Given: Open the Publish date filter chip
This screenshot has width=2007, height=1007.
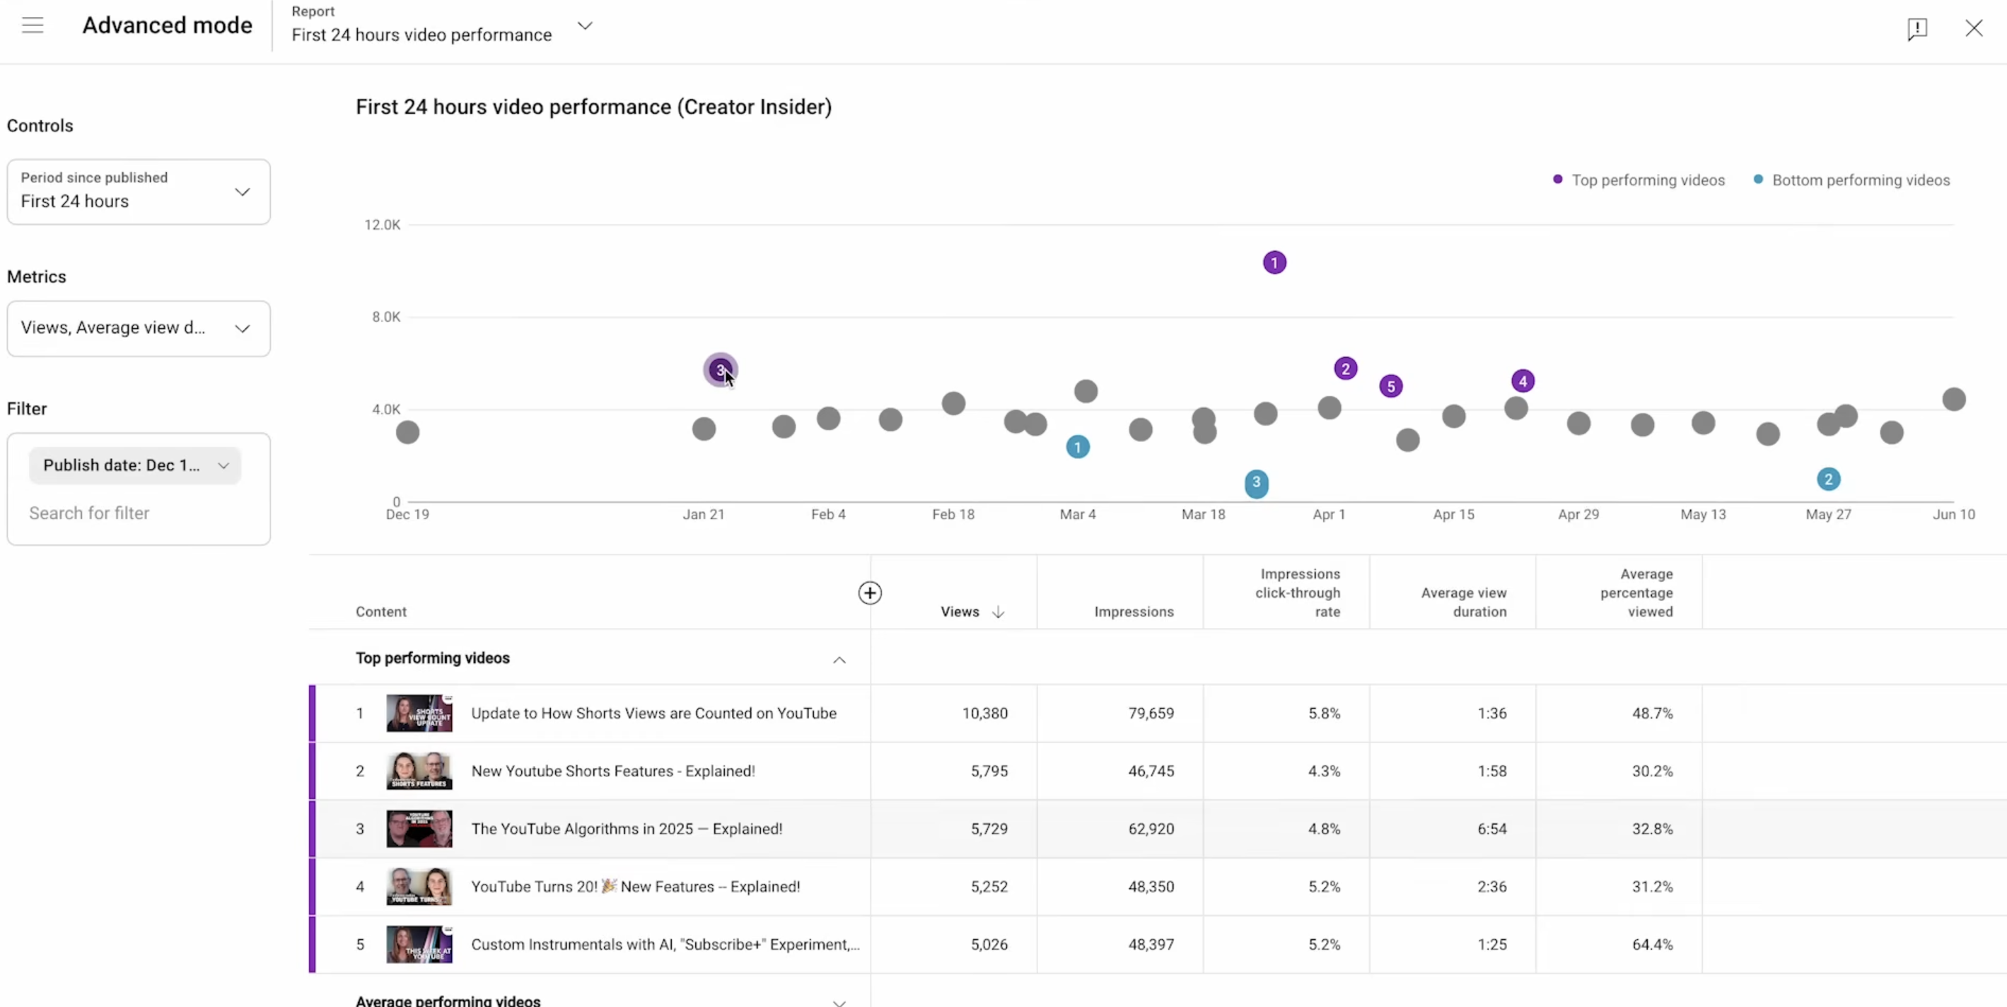Looking at the screenshot, I should [135, 465].
